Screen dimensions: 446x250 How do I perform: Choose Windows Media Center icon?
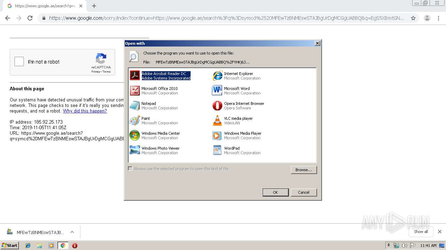click(134, 135)
